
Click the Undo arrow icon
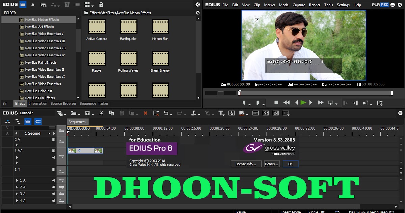[166, 113]
